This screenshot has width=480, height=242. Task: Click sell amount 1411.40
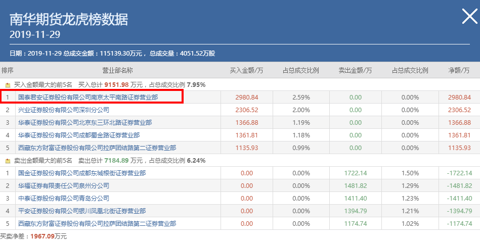coord(356,198)
